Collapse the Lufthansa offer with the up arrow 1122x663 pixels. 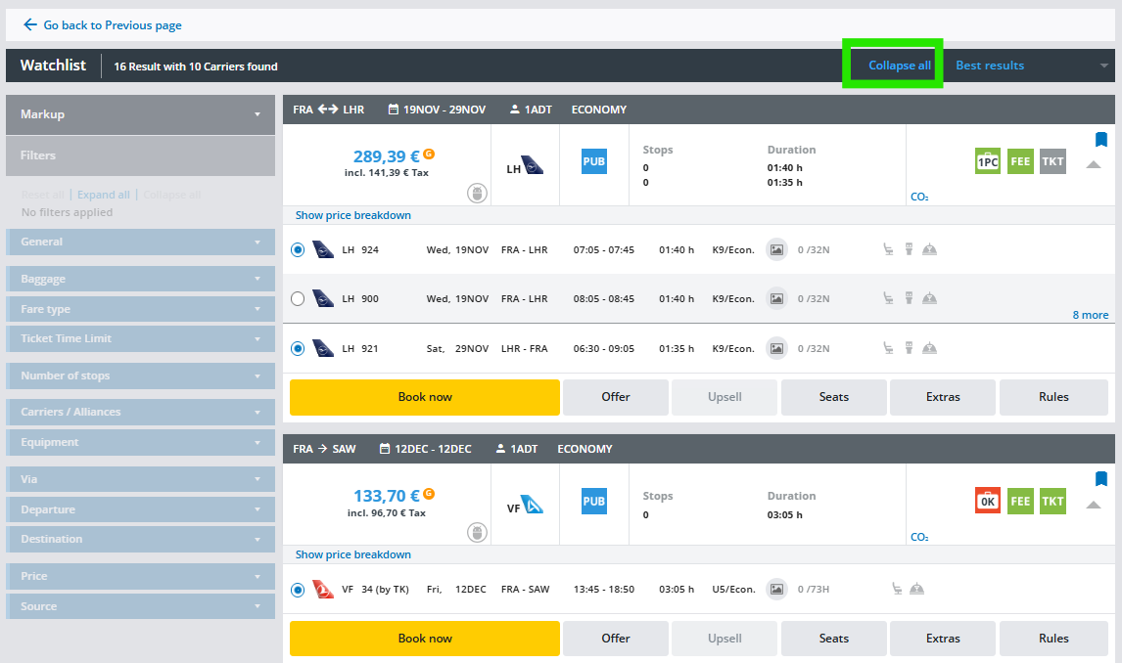click(x=1094, y=164)
